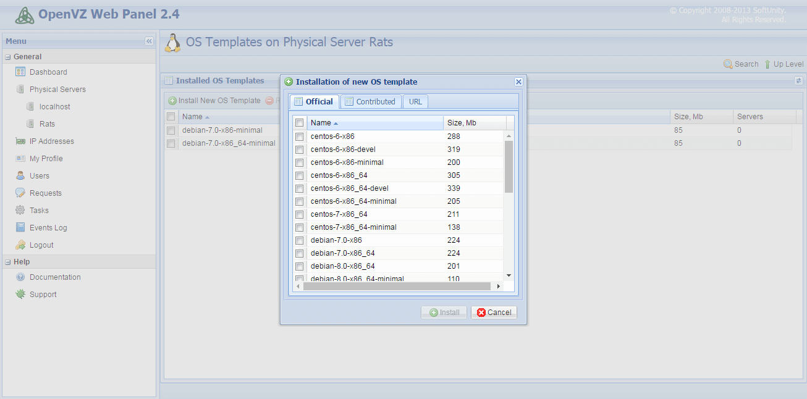Click the My Profile icon

[x=20, y=159]
